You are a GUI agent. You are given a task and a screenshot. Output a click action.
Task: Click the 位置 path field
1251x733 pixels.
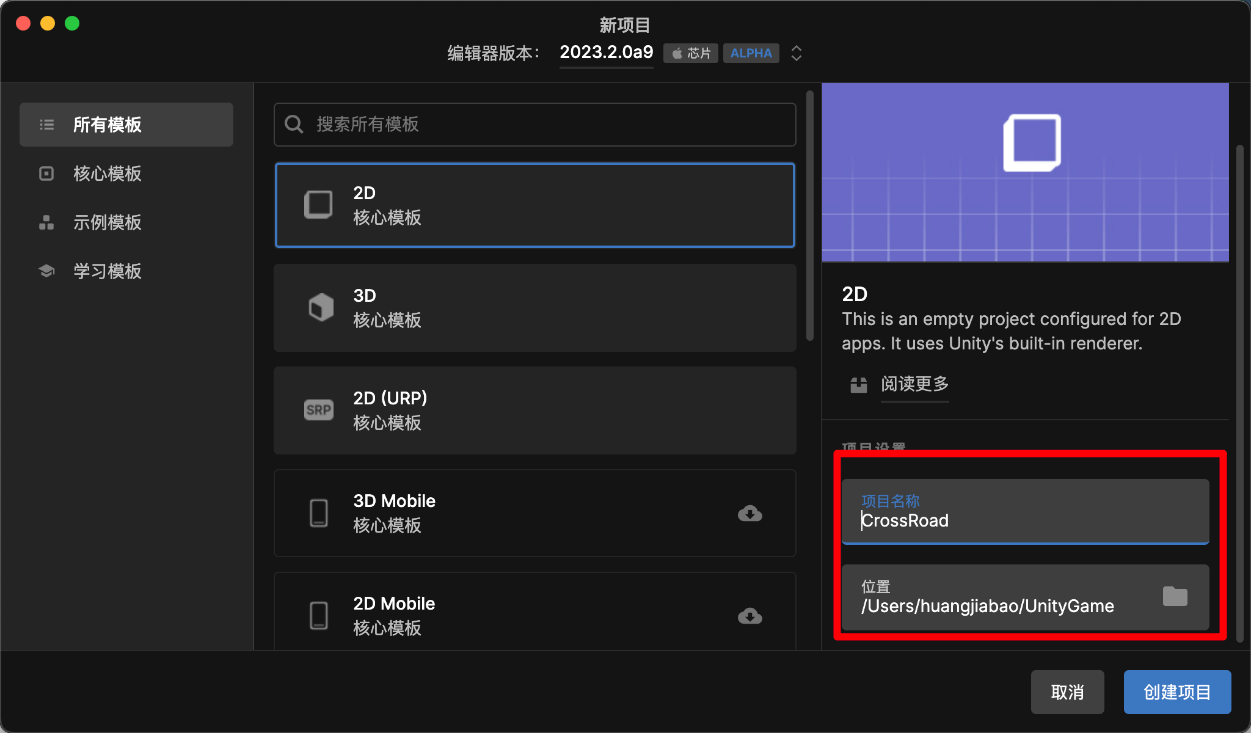point(1026,597)
